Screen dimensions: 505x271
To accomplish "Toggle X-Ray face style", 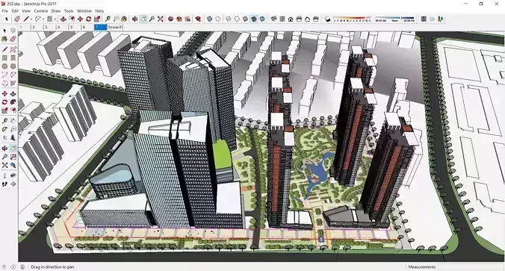I will click(x=209, y=19).
